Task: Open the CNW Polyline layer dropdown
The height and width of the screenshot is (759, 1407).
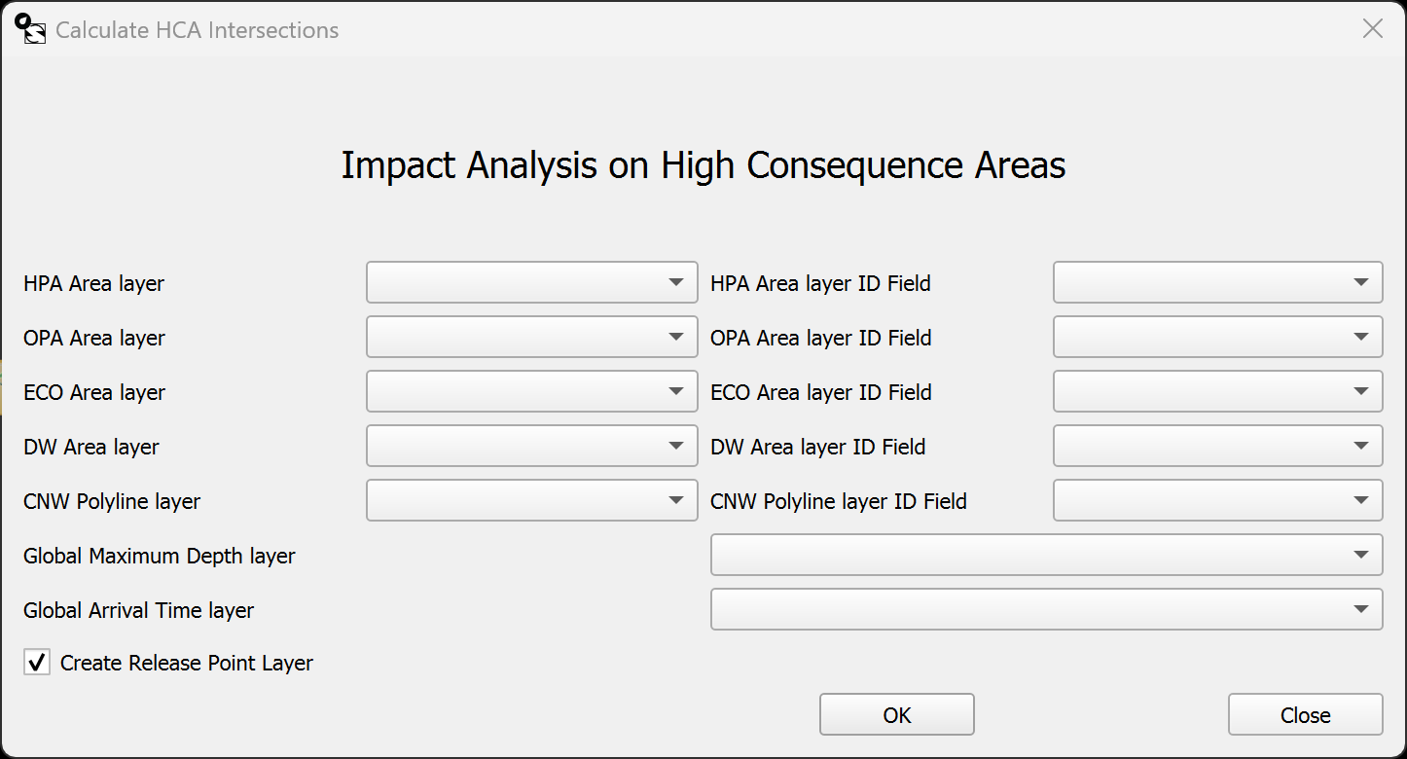Action: pyautogui.click(x=531, y=500)
